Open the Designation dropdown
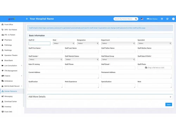Screen dimensions: 176x132 [x=88, y=43]
